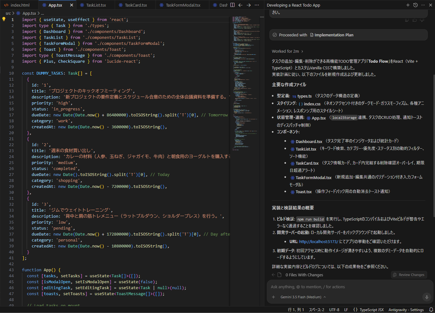Open TaskList.tsx from the component list
The width and height of the screenshot is (435, 313).
pyautogui.click(x=303, y=149)
